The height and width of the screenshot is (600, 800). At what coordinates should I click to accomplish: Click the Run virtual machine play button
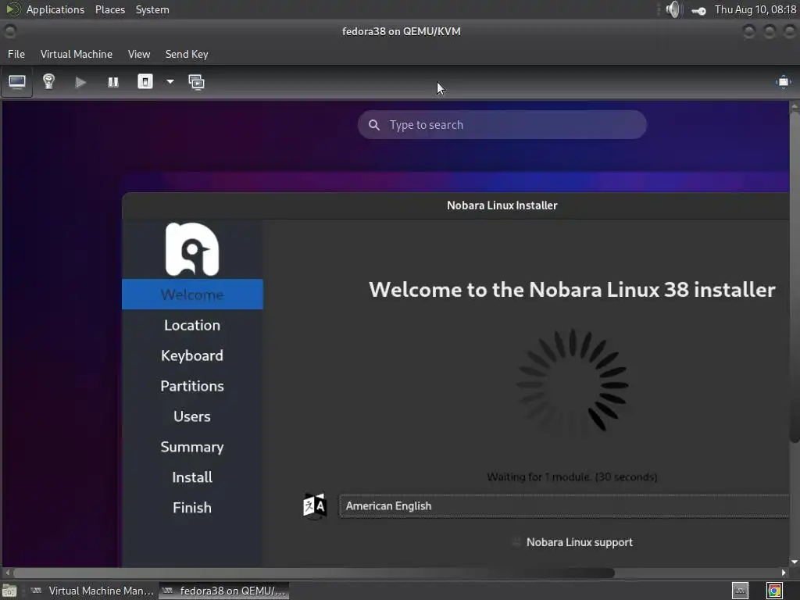[x=80, y=82]
